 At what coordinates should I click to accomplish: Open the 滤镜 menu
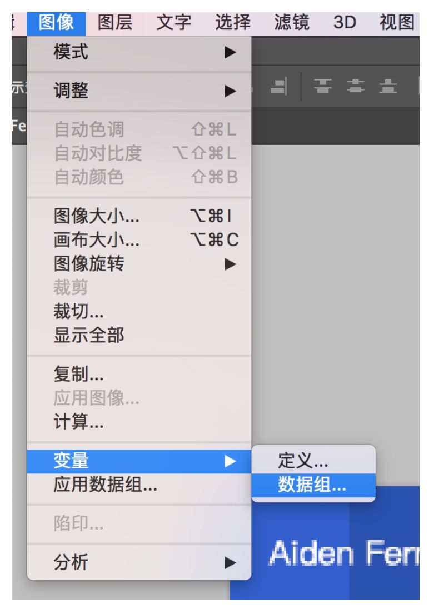291,22
